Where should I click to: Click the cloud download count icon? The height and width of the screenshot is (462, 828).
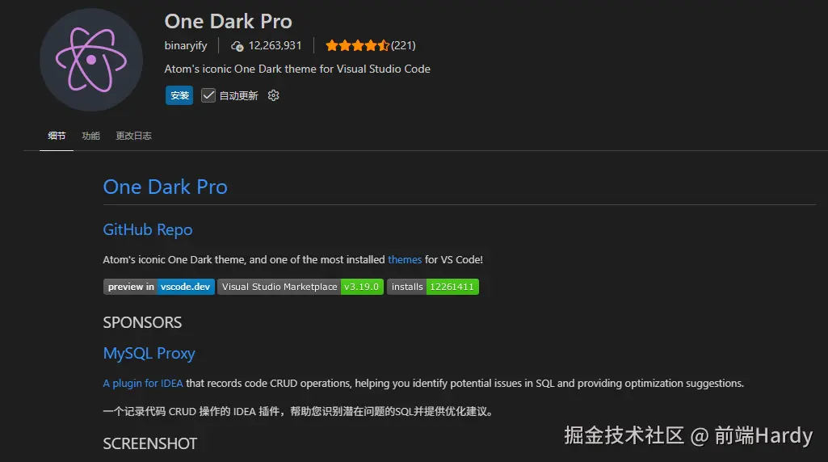point(237,46)
